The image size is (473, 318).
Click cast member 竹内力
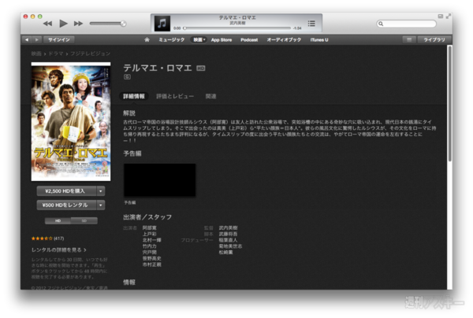click(149, 246)
